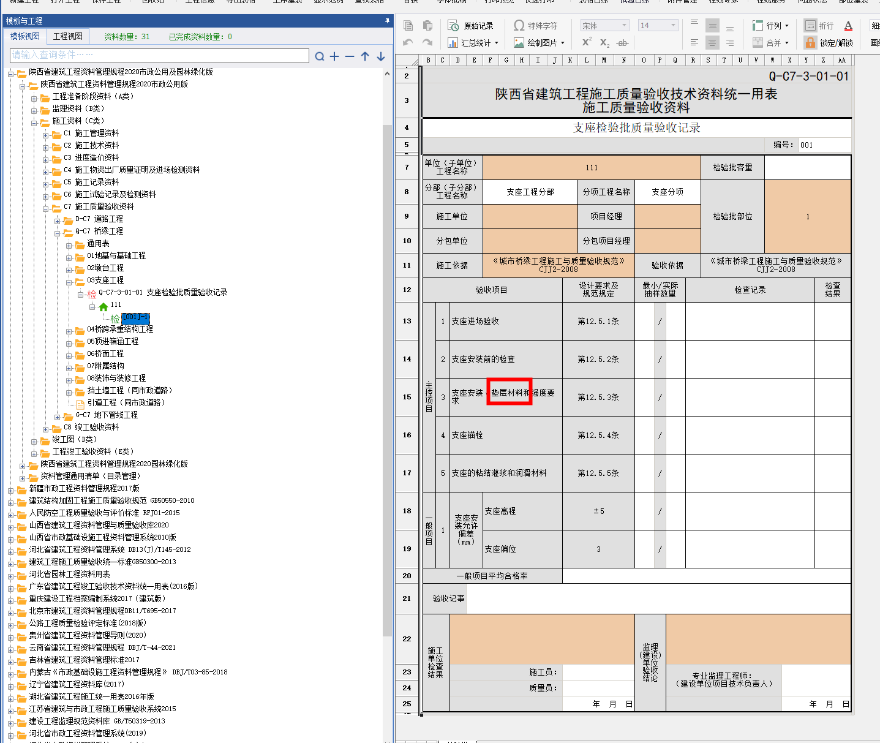This screenshot has height=743, width=880.
Task: Click the 编号 001 cell
Action: pos(824,145)
